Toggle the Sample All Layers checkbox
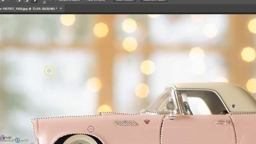The image size is (256, 144). [x=56, y=0]
